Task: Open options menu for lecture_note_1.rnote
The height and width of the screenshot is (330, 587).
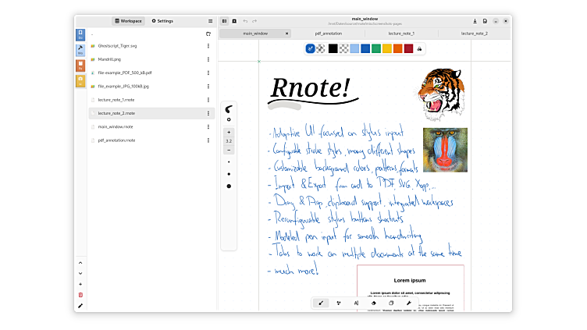Action: [x=208, y=100]
